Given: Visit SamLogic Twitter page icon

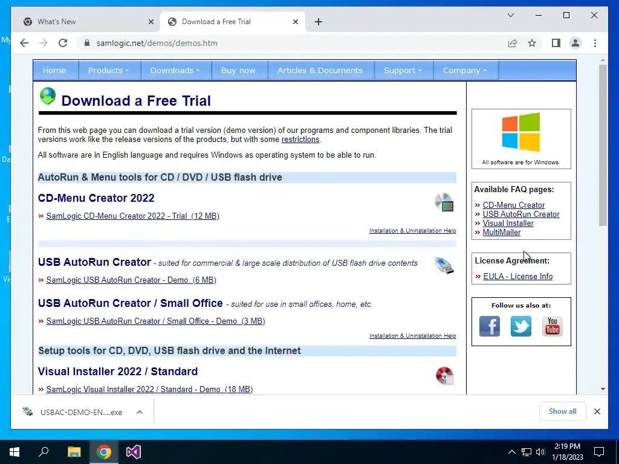Looking at the screenshot, I should [520, 326].
